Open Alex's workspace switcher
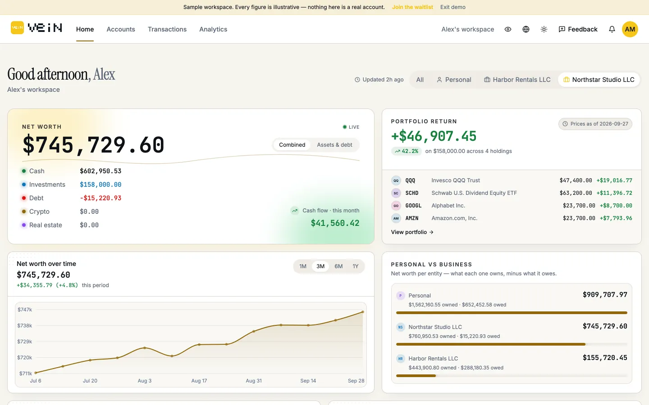The width and height of the screenshot is (649, 405). coord(468,29)
